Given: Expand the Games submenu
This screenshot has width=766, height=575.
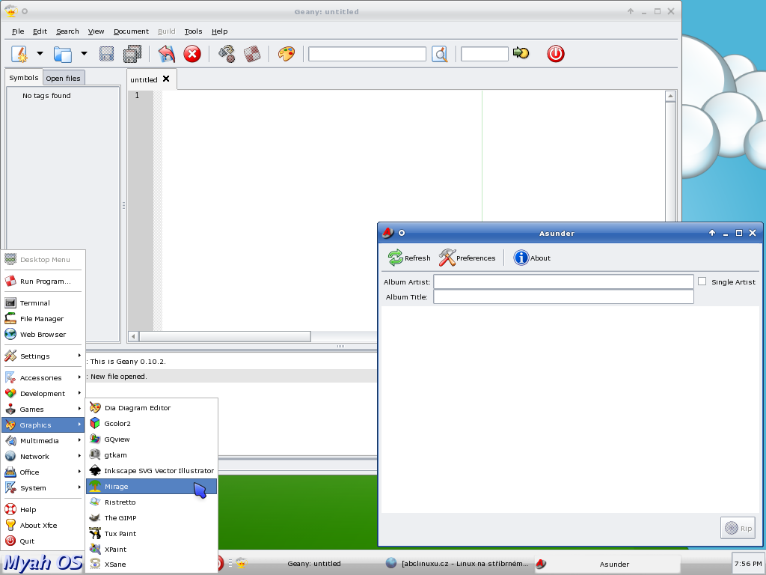Looking at the screenshot, I should pos(43,410).
